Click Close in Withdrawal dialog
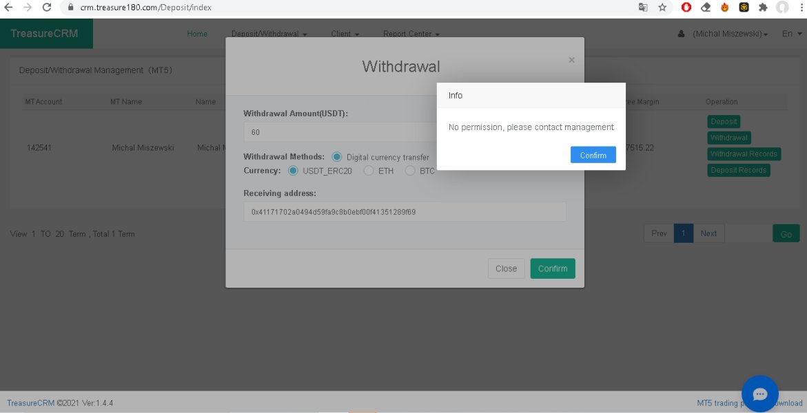Viewport: 807px width, 413px height. (x=506, y=268)
